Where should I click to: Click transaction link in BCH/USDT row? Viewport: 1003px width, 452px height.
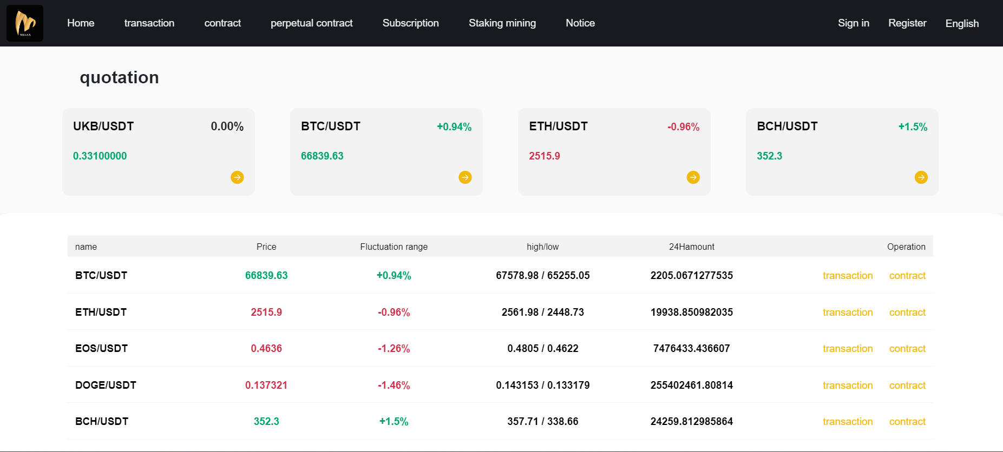pos(848,422)
